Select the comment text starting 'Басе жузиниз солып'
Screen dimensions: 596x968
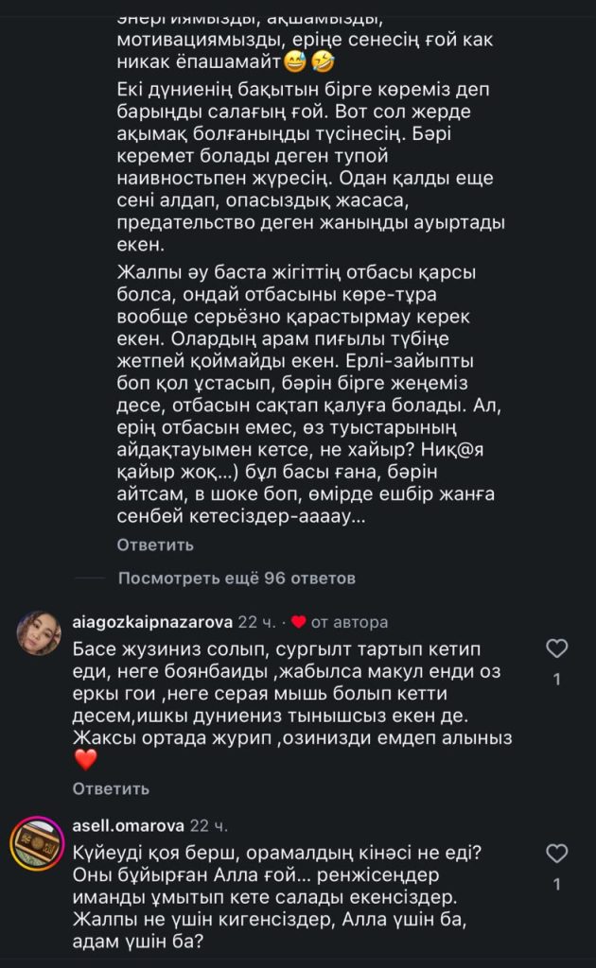(x=292, y=704)
